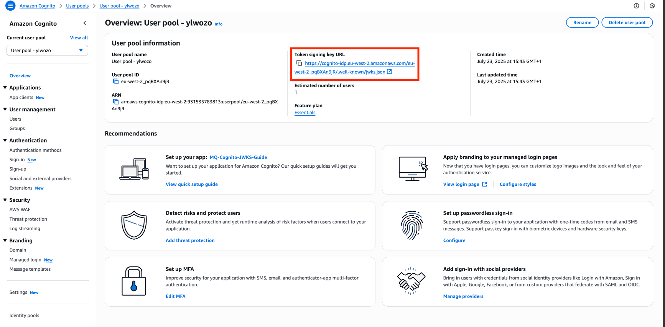
Task: Open the Current user pool dropdown
Action: pyautogui.click(x=47, y=51)
